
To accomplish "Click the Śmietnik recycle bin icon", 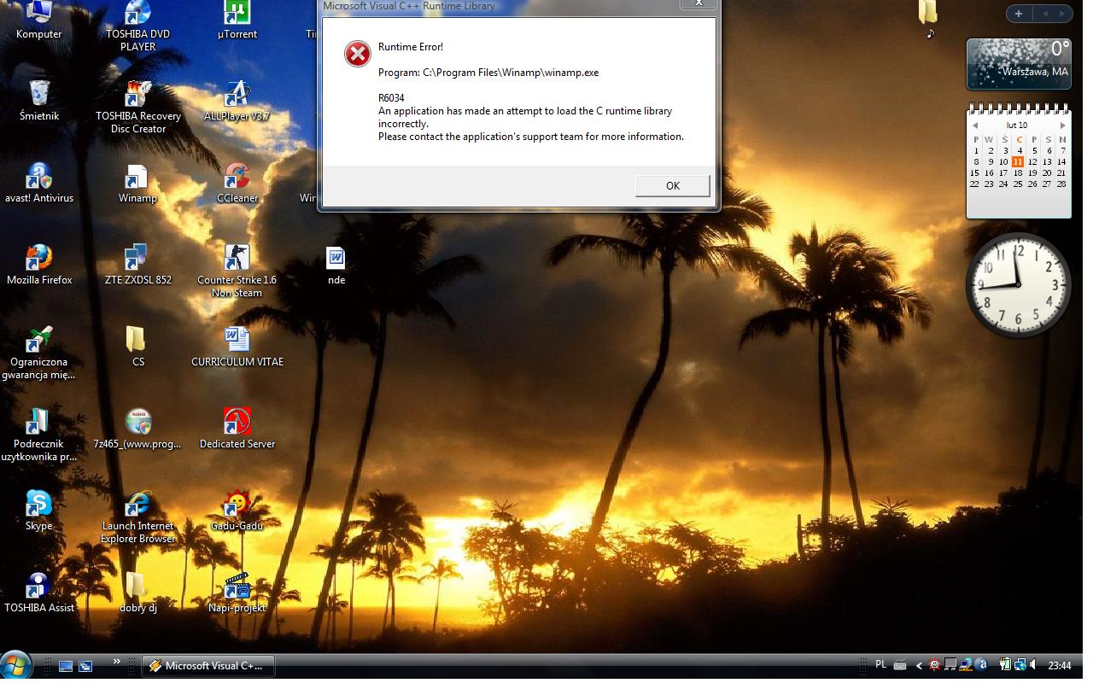I will [x=39, y=96].
